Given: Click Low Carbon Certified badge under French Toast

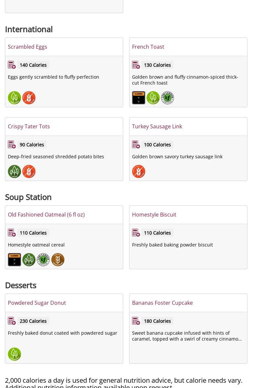Looking at the screenshot, I should tap(168, 98).
